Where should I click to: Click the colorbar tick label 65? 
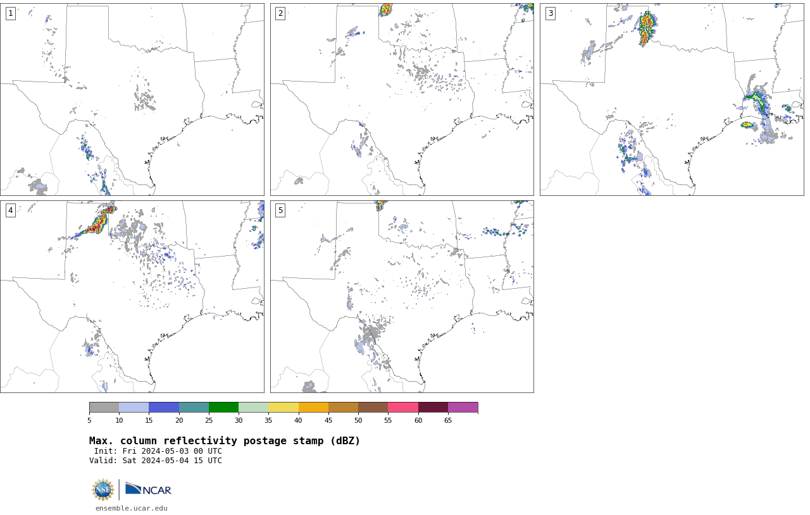coord(448,420)
